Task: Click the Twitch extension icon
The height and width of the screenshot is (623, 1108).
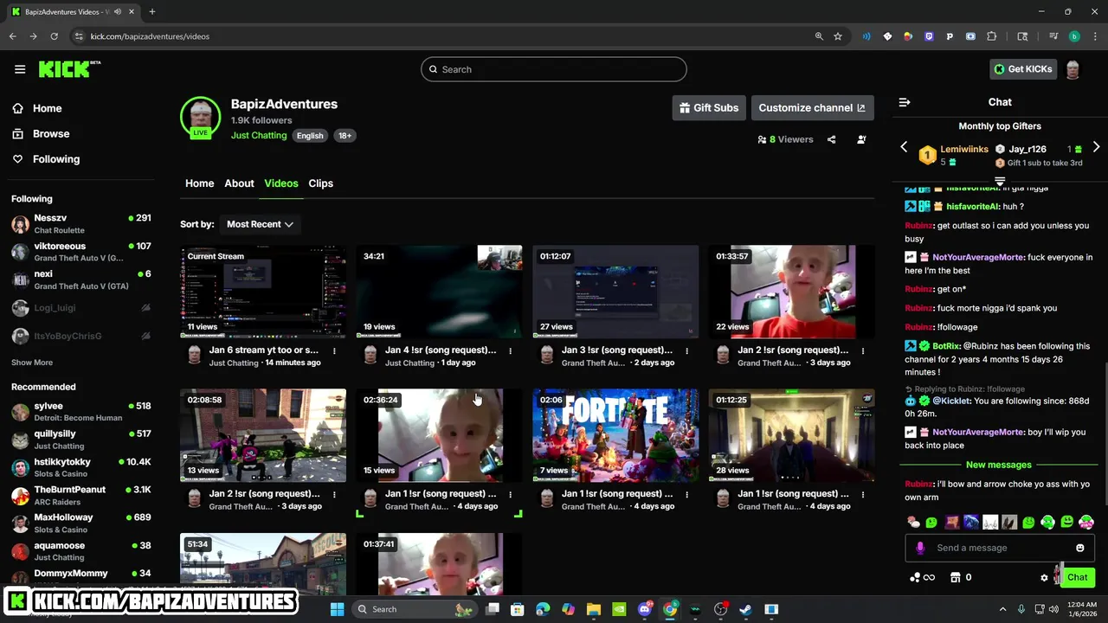Action: pos(929,36)
